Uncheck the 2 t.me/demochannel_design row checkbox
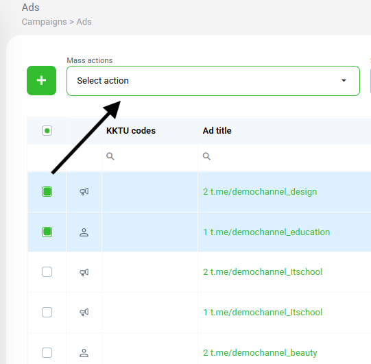 pos(47,191)
